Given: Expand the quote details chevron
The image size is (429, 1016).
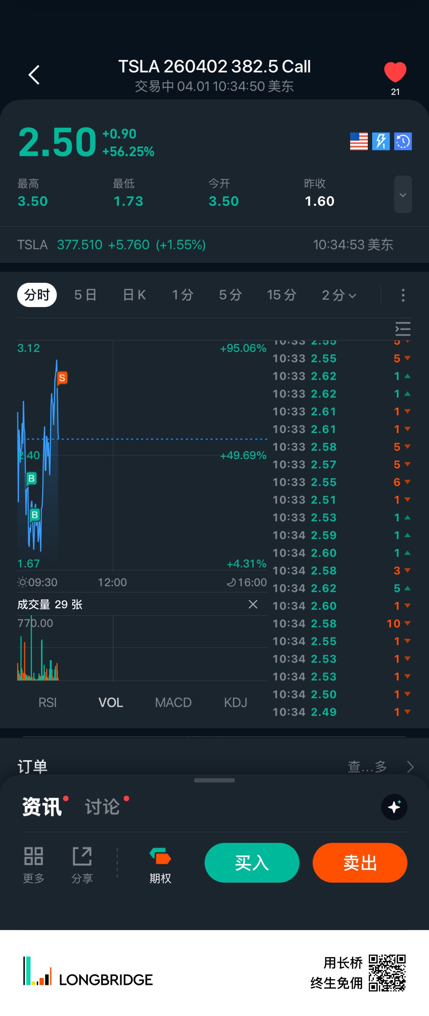Looking at the screenshot, I should pos(403,194).
